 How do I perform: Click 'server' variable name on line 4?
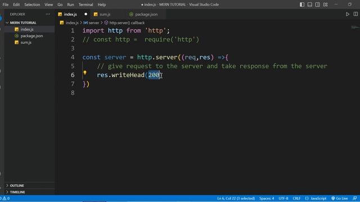(x=115, y=57)
